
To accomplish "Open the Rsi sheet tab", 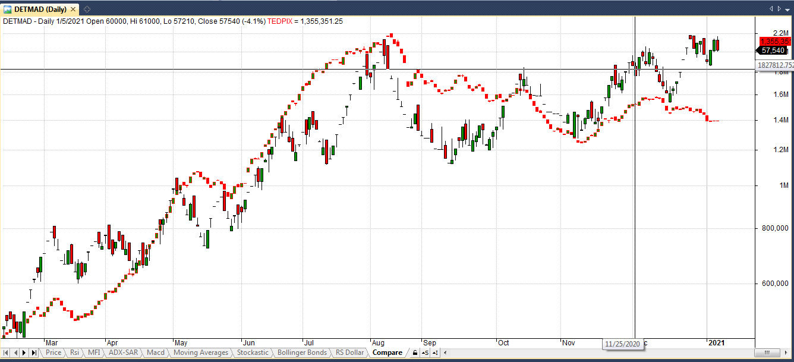I will tap(74, 352).
